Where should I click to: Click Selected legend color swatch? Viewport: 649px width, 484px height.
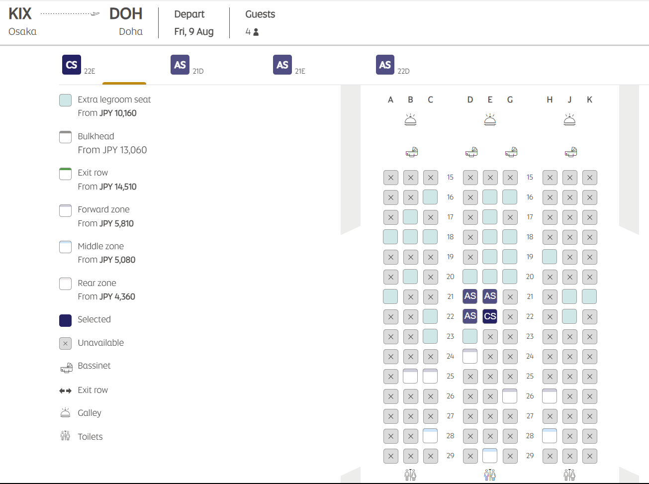pos(65,320)
